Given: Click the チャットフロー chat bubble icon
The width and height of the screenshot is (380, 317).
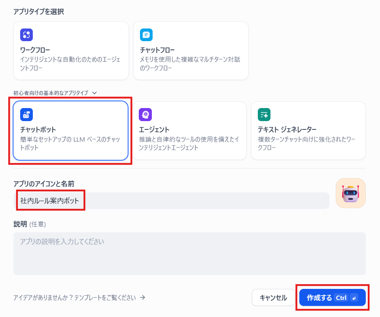Looking at the screenshot, I should (146, 35).
